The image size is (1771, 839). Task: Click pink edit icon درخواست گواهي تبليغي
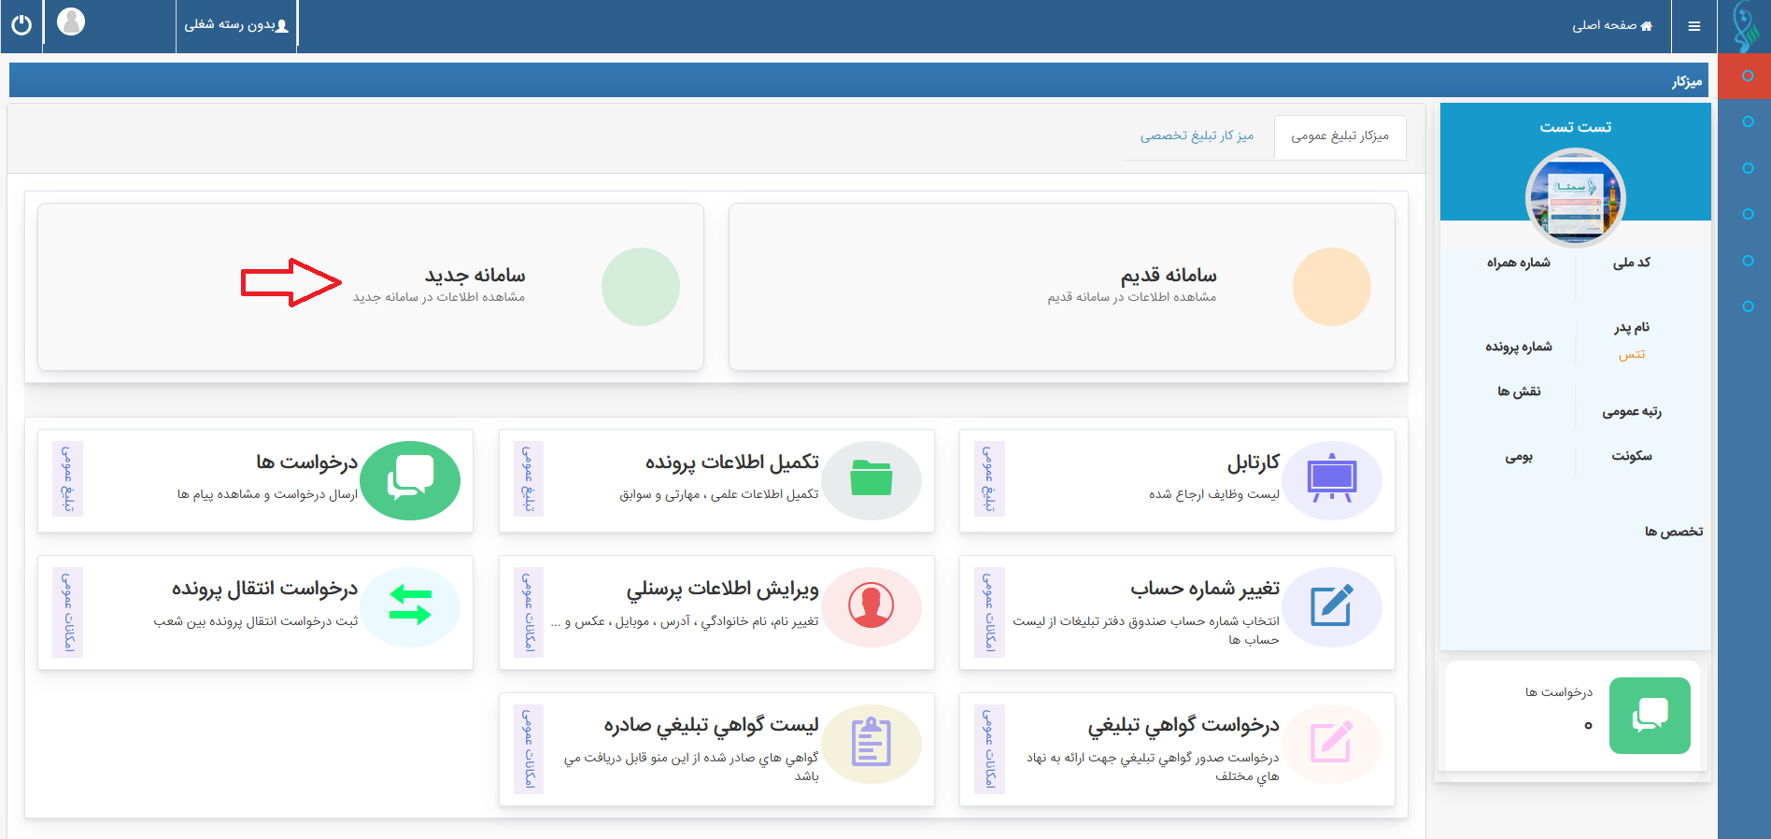point(1332,744)
